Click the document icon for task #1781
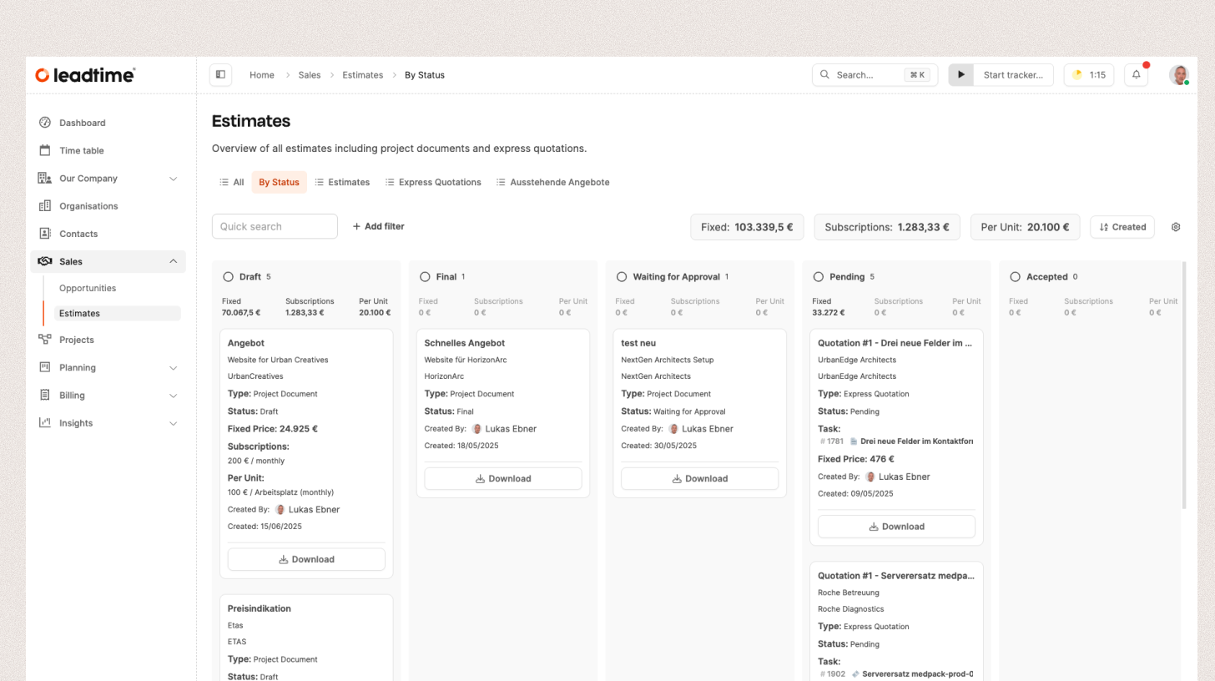The width and height of the screenshot is (1215, 681). coord(854,441)
